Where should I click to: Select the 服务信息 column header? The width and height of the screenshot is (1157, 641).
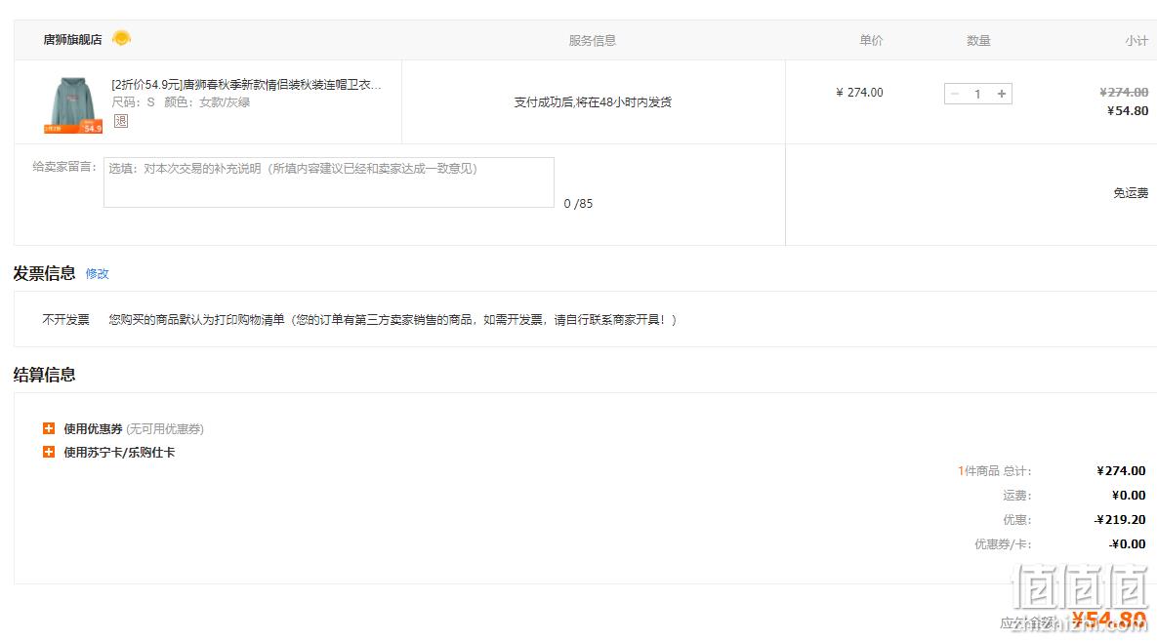592,41
